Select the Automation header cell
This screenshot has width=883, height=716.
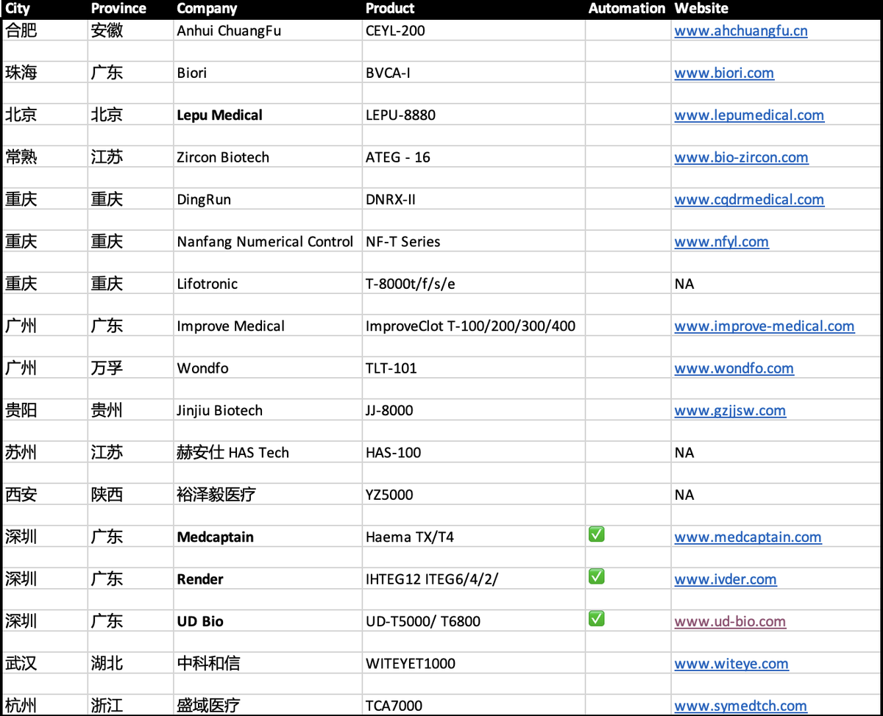[x=628, y=9]
